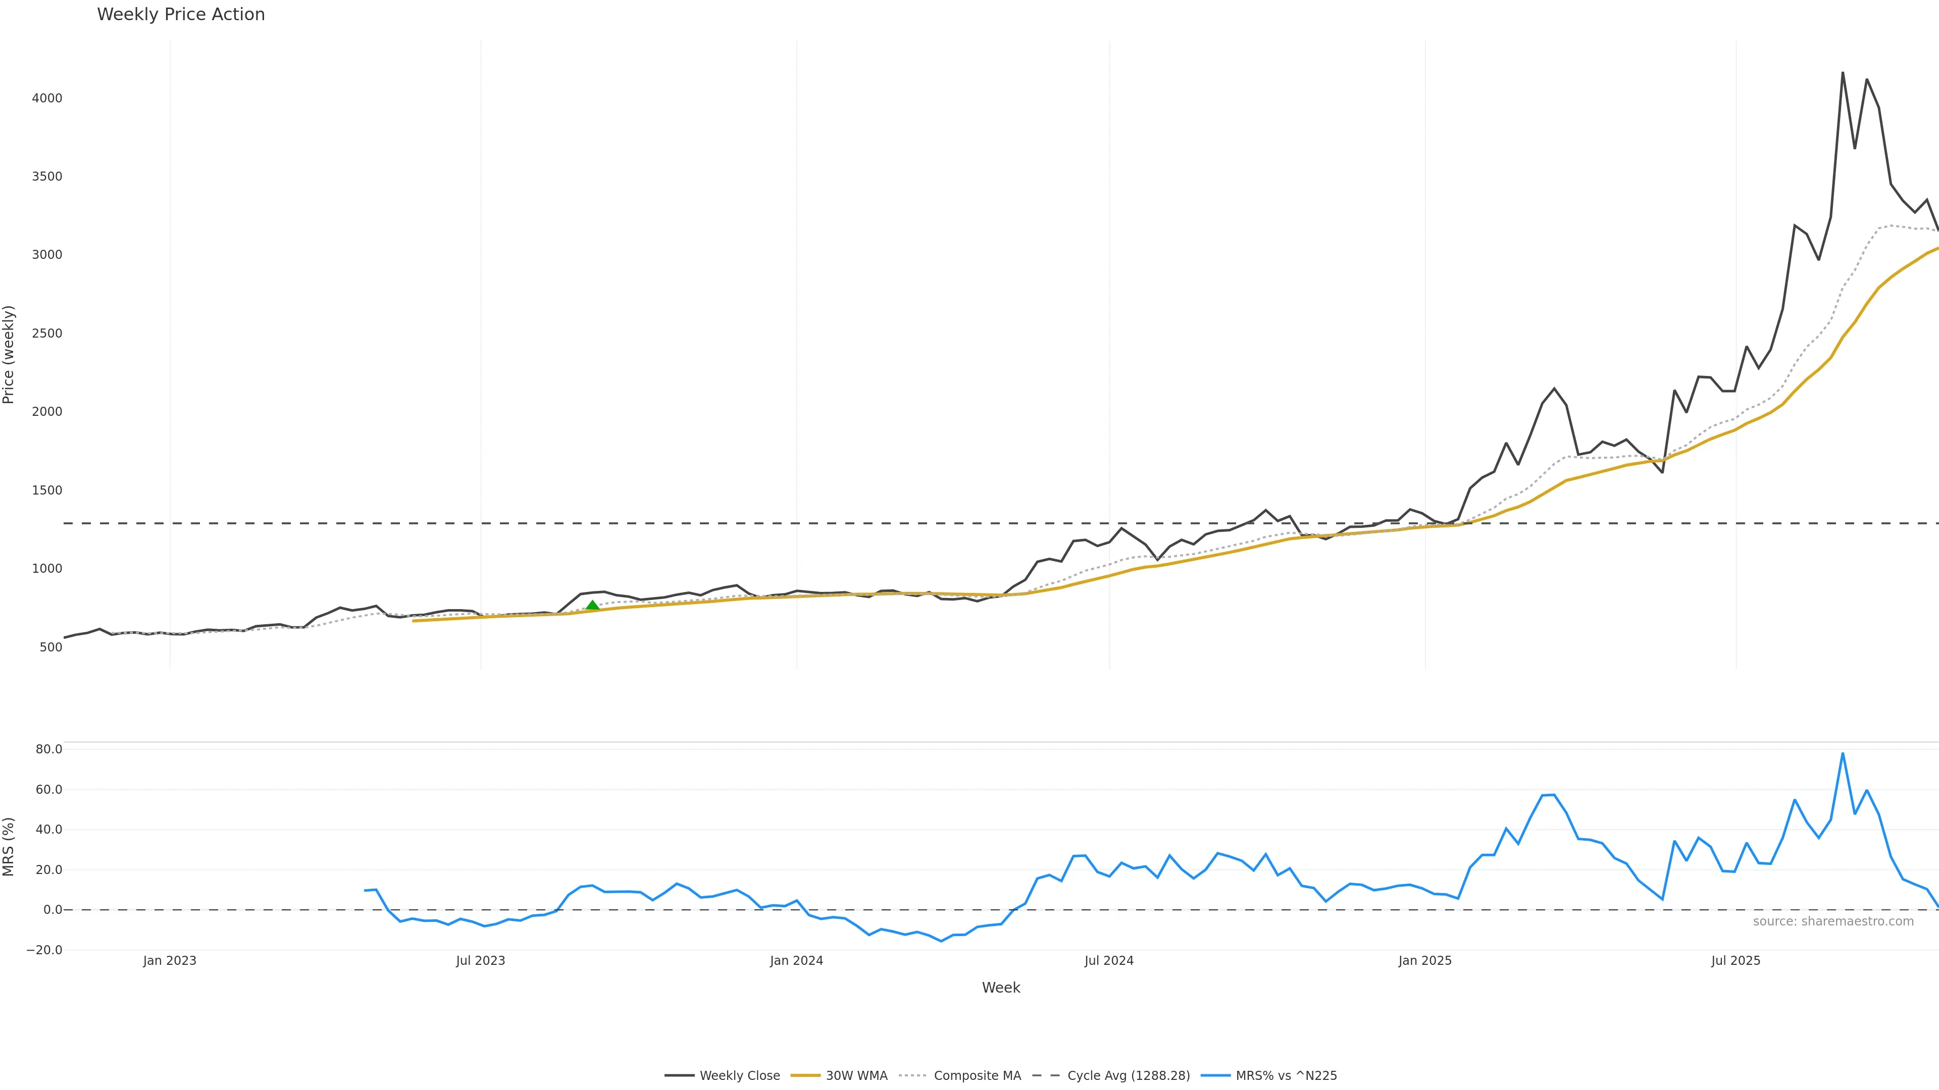Click the Price (weekly) y-axis title
This screenshot has width=1939, height=1090.
click(9, 354)
